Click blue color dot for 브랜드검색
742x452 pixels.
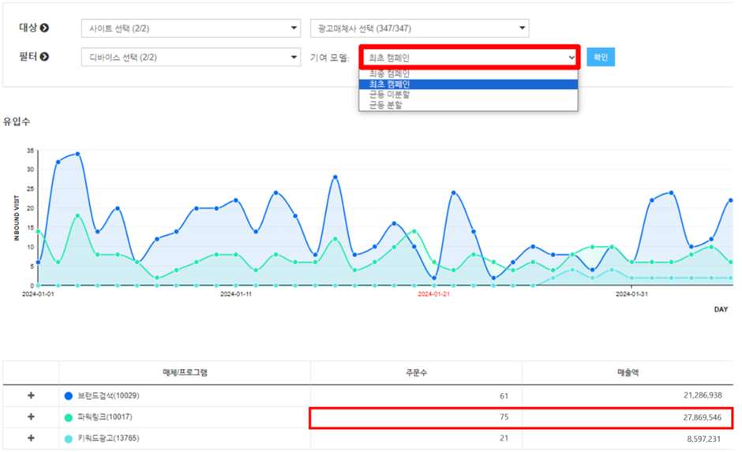pos(69,396)
